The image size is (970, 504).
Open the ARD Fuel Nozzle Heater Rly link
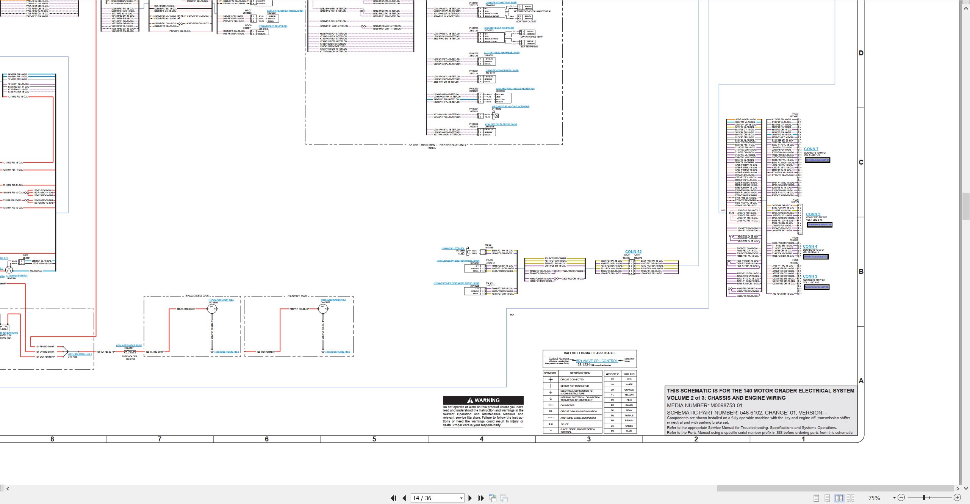(515, 89)
